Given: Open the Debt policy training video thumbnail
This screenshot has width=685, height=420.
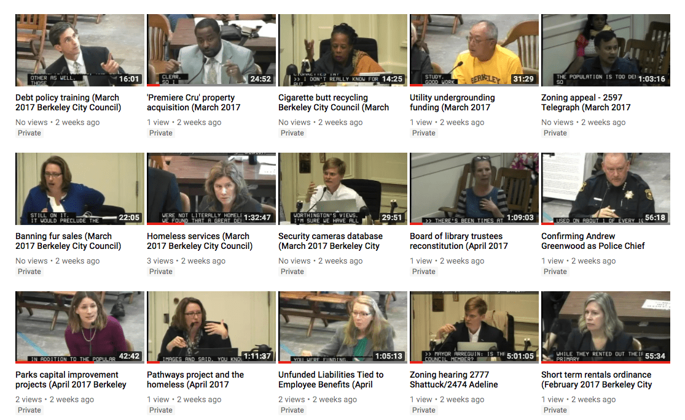Looking at the screenshot, I should (x=79, y=50).
